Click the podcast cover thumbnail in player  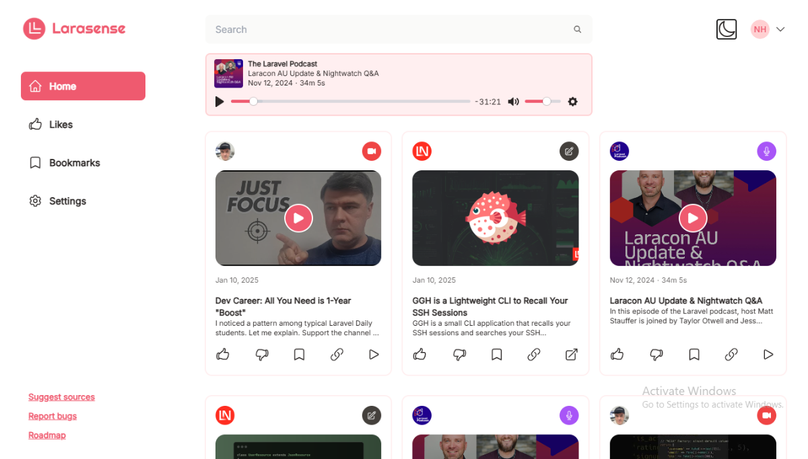point(228,73)
